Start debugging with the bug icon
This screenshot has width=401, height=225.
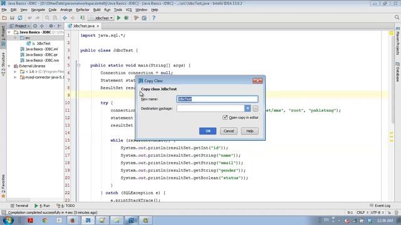127,18
